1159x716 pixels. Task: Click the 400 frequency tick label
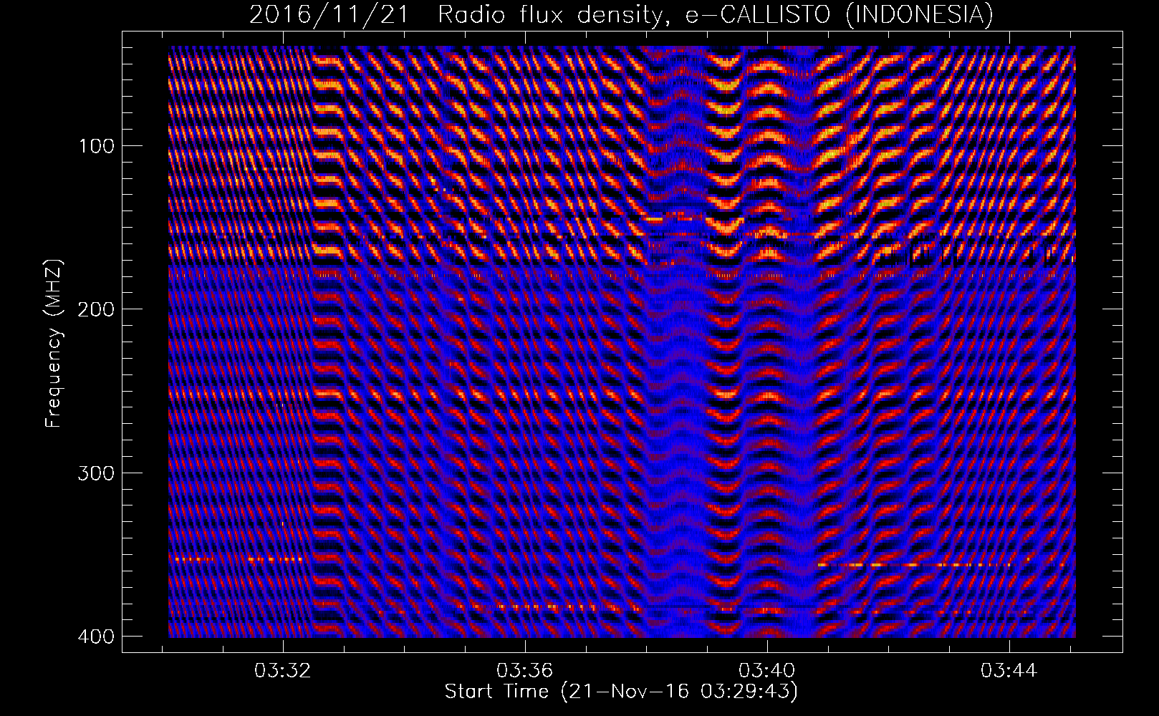(x=95, y=637)
